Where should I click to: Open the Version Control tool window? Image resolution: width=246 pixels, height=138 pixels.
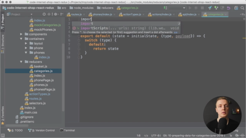click(42, 130)
